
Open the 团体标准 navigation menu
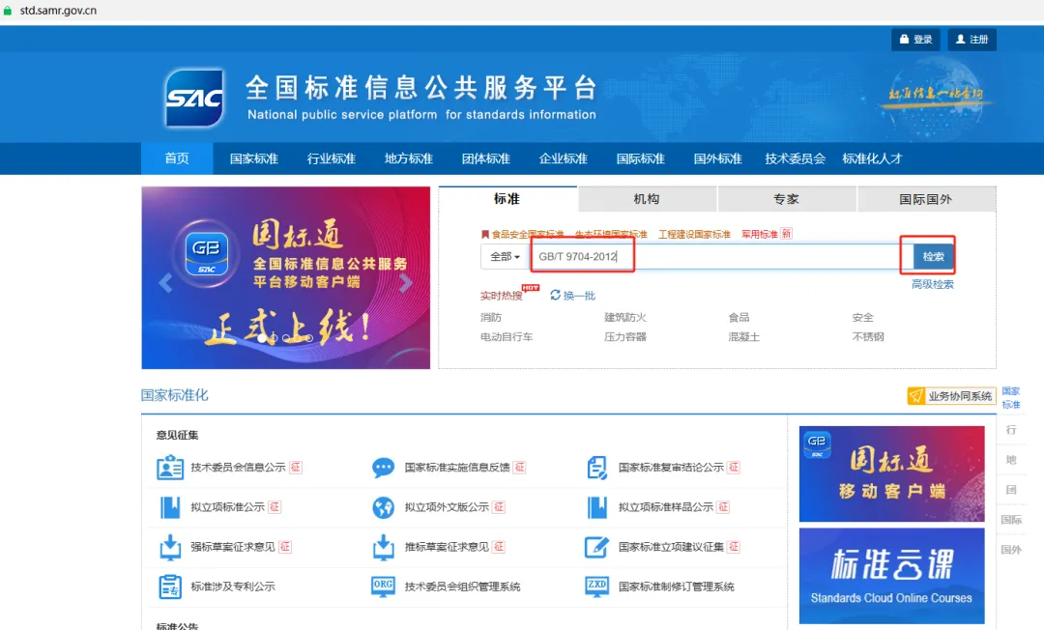click(486, 158)
